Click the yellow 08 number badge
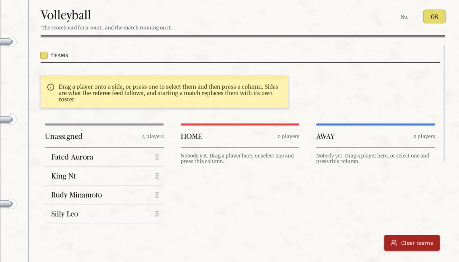459x262 pixels. (434, 16)
